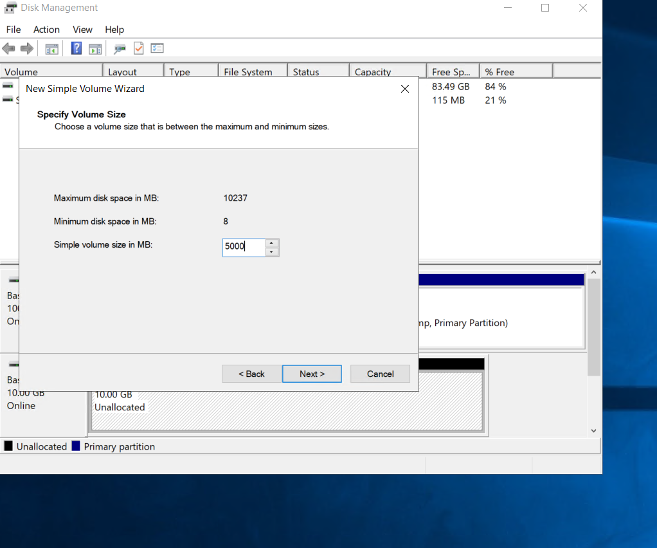This screenshot has width=657, height=548.
Task: Click the Back arrow toolbar icon
Action: click(8, 49)
